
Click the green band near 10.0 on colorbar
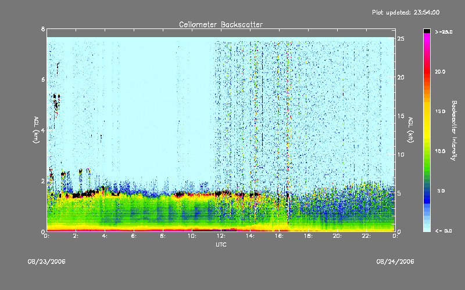tap(427, 151)
